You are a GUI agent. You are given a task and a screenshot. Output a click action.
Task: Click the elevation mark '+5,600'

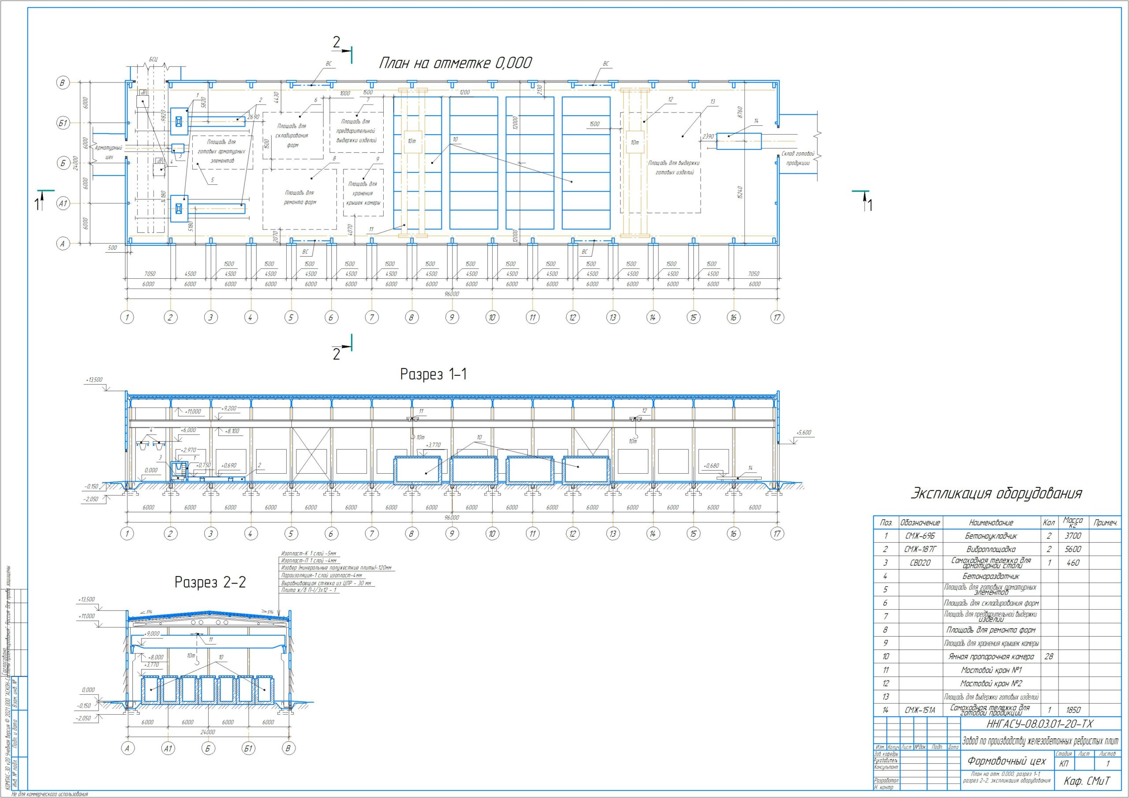click(803, 432)
